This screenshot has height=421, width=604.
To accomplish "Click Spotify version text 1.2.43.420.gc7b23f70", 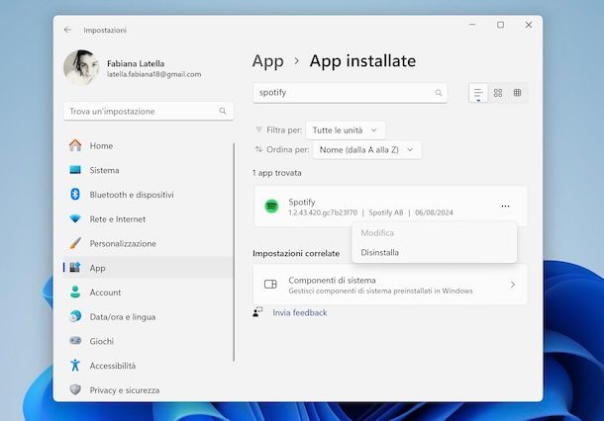I will click(323, 212).
